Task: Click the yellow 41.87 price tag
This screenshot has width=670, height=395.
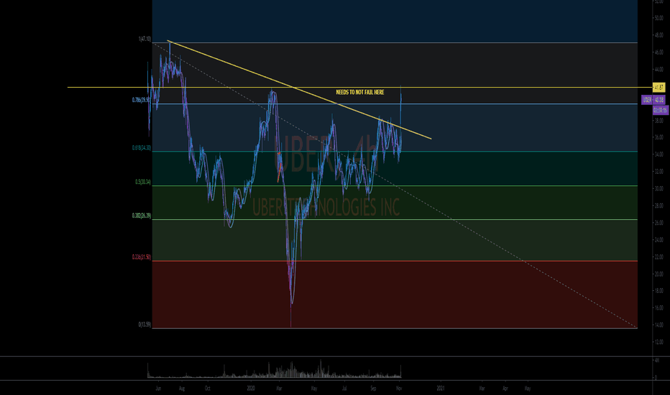Action: click(659, 87)
